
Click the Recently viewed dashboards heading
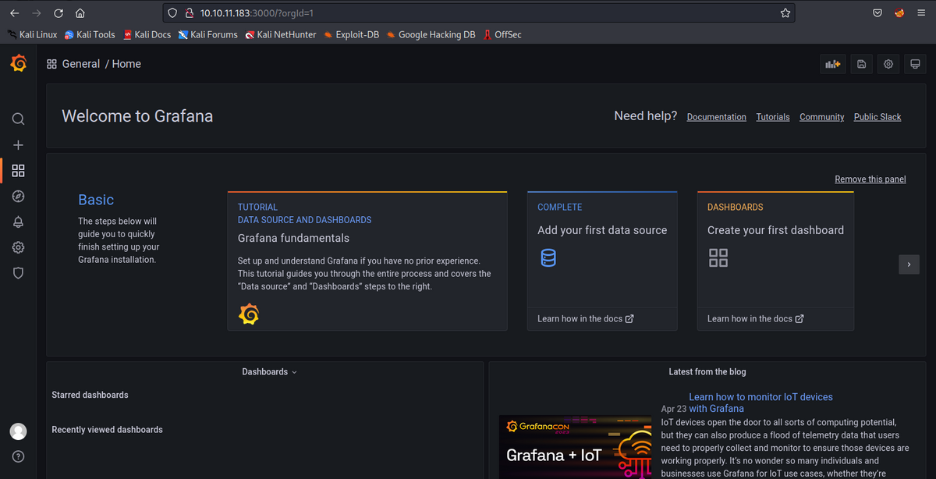click(x=107, y=430)
